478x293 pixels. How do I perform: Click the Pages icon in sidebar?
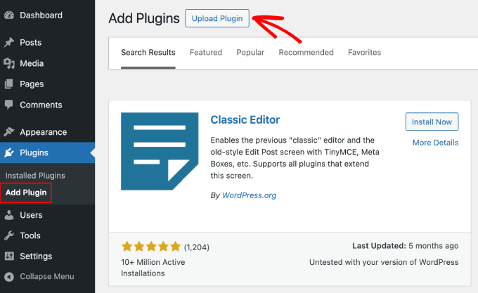[9, 84]
